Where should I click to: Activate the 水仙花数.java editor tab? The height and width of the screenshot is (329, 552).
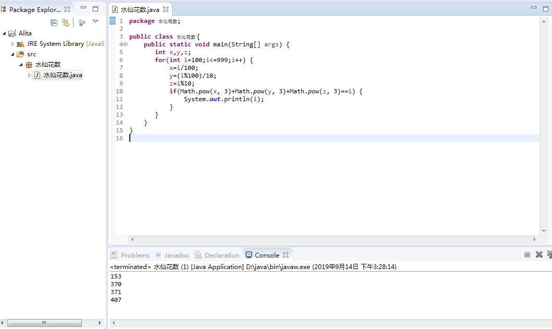coord(140,9)
